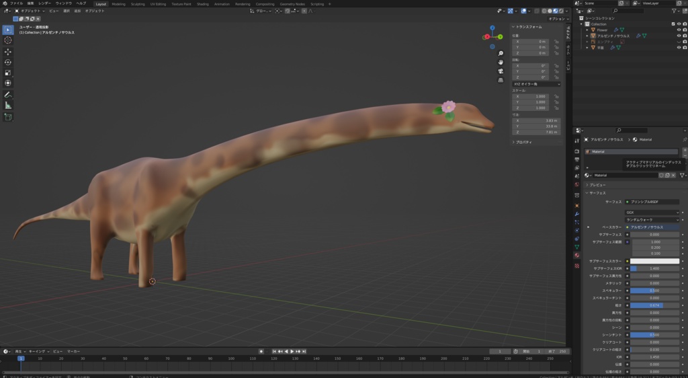Open the Tool properties tab
688x378 pixels.
(x=577, y=141)
